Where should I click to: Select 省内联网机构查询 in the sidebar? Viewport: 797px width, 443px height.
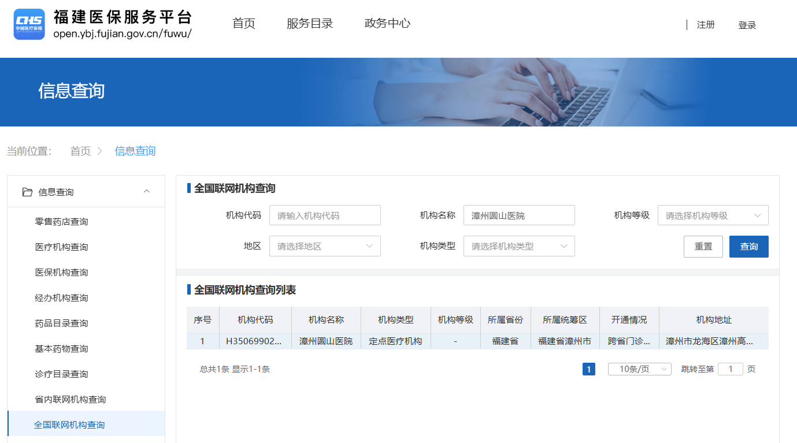point(71,400)
